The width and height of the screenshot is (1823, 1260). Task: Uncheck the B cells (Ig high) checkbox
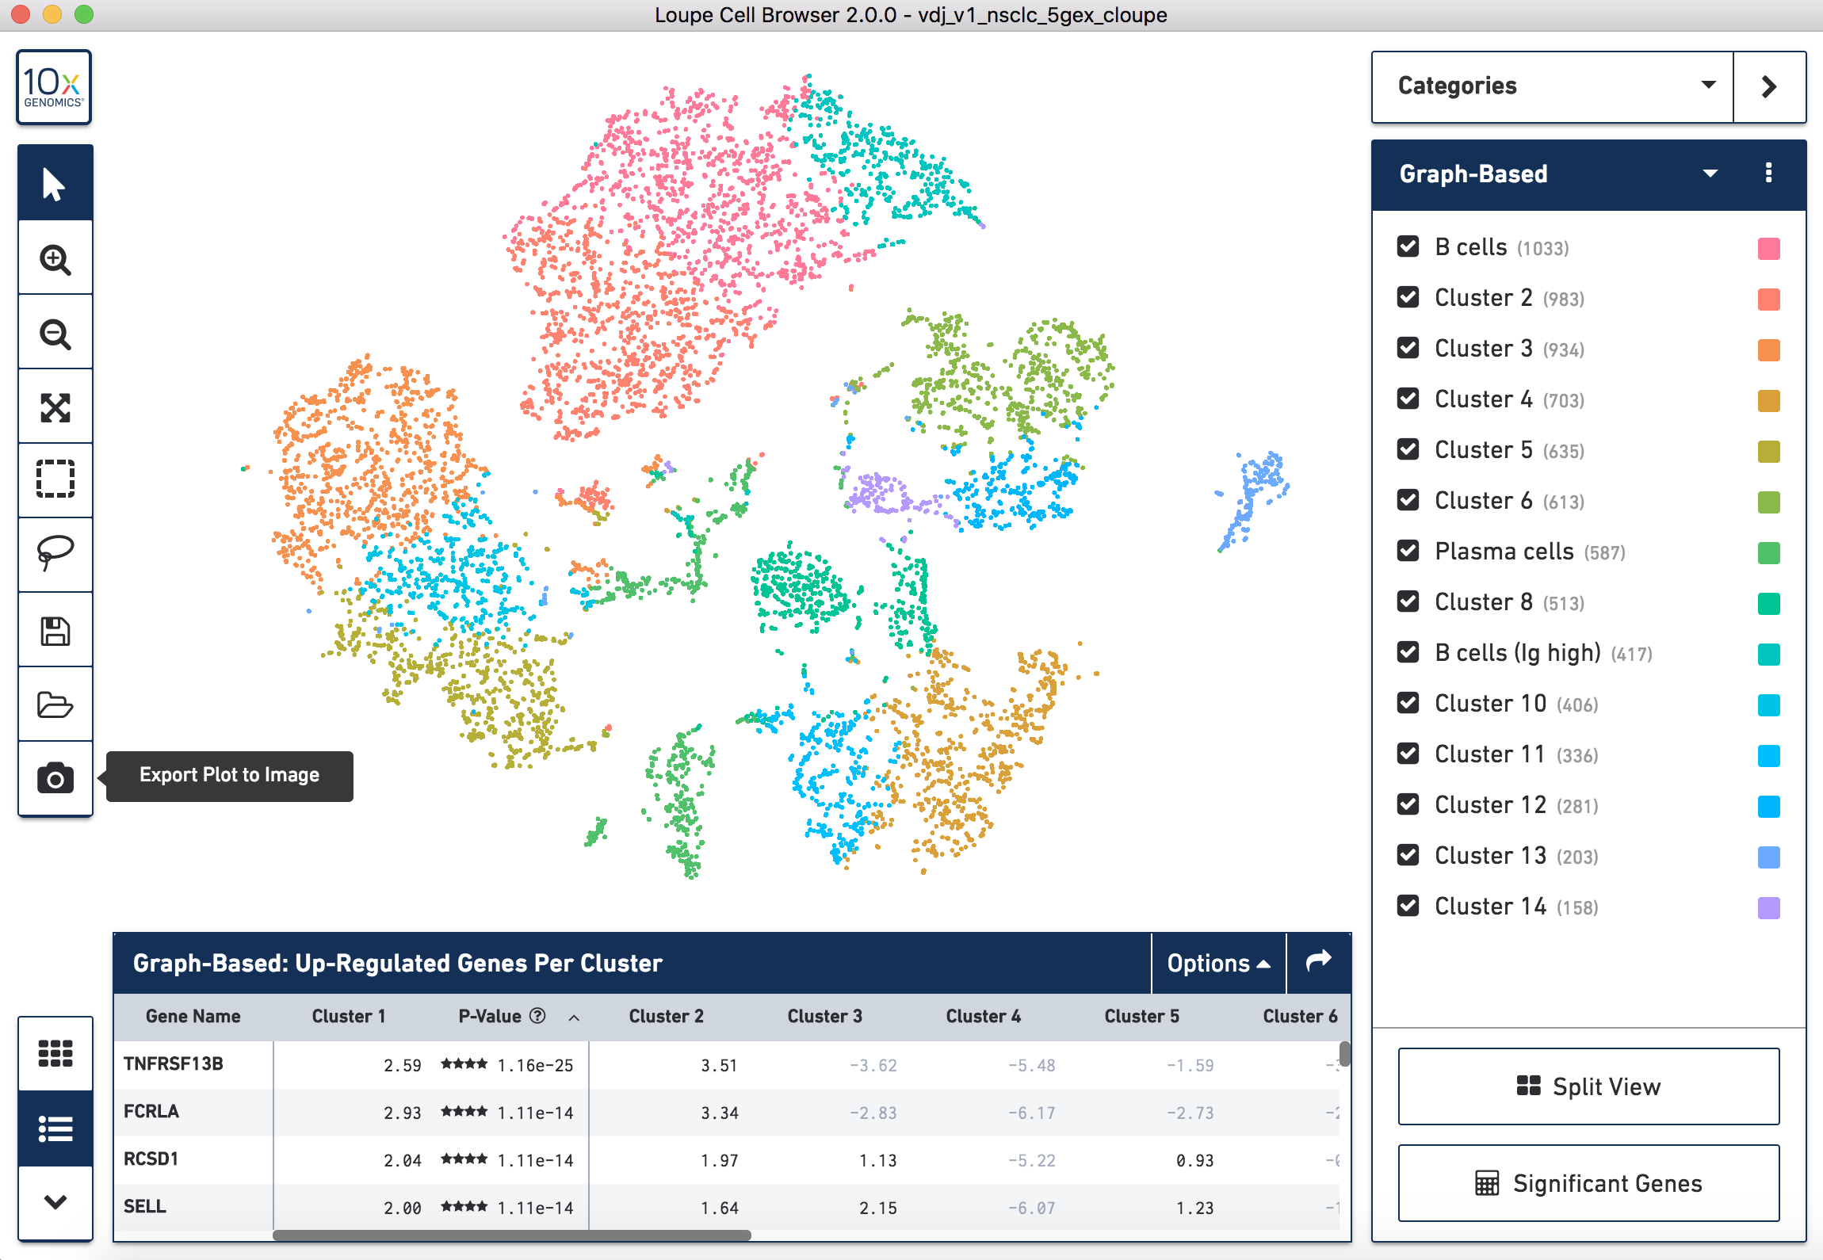[x=1408, y=652]
